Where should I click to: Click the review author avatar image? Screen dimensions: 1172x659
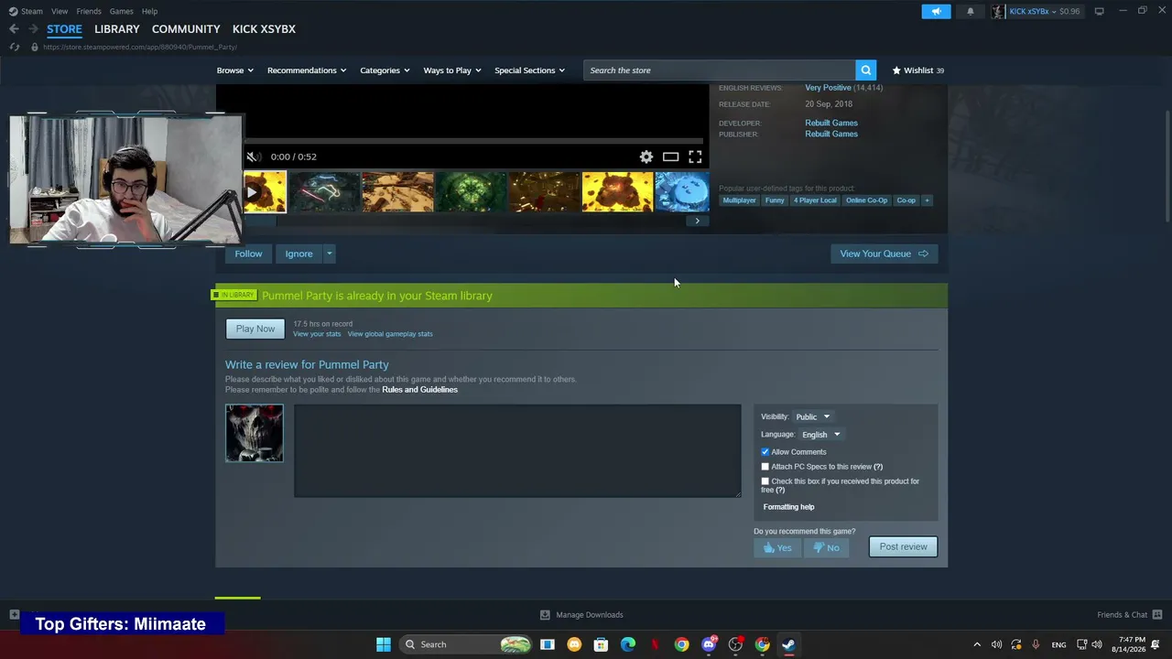coord(255,433)
